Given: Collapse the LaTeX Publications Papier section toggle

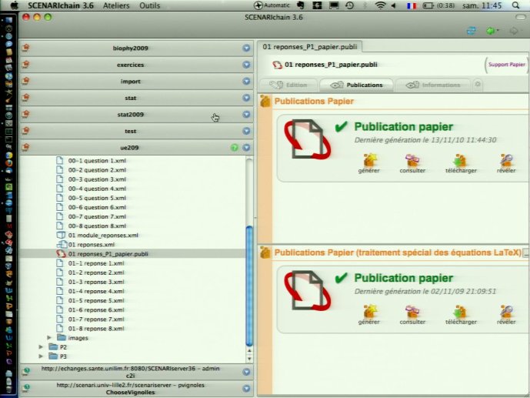Looking at the screenshot, I should coord(526,253).
